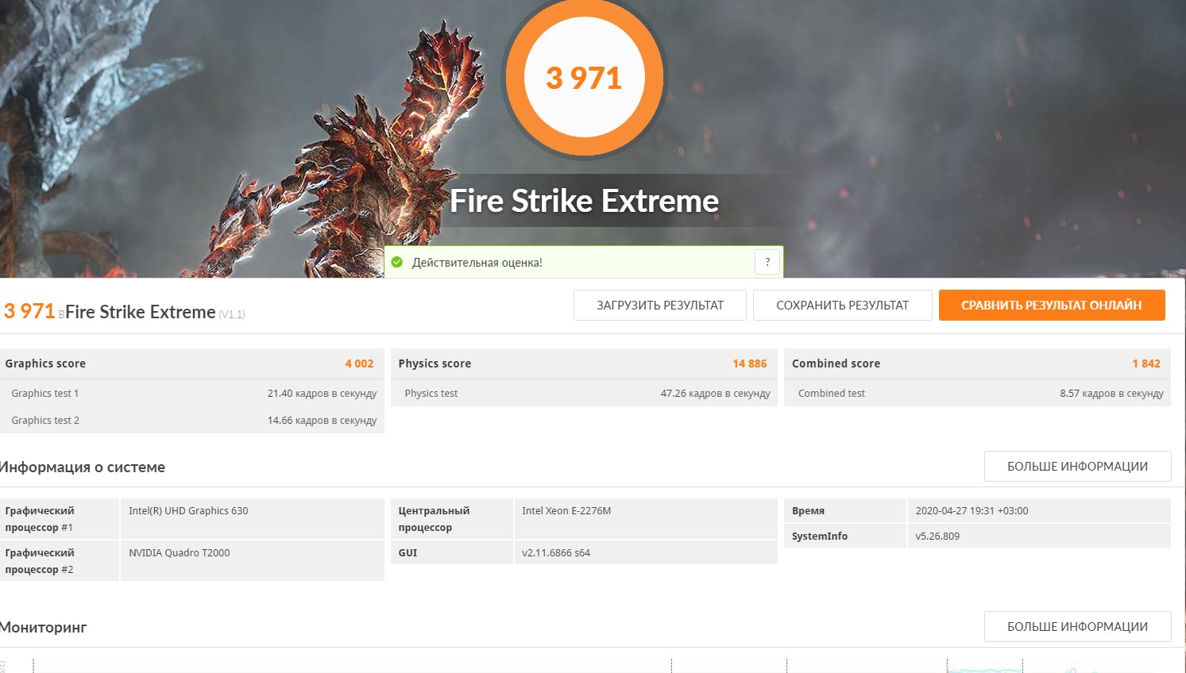Select the 14.66 кадров в секунду value

click(x=322, y=421)
